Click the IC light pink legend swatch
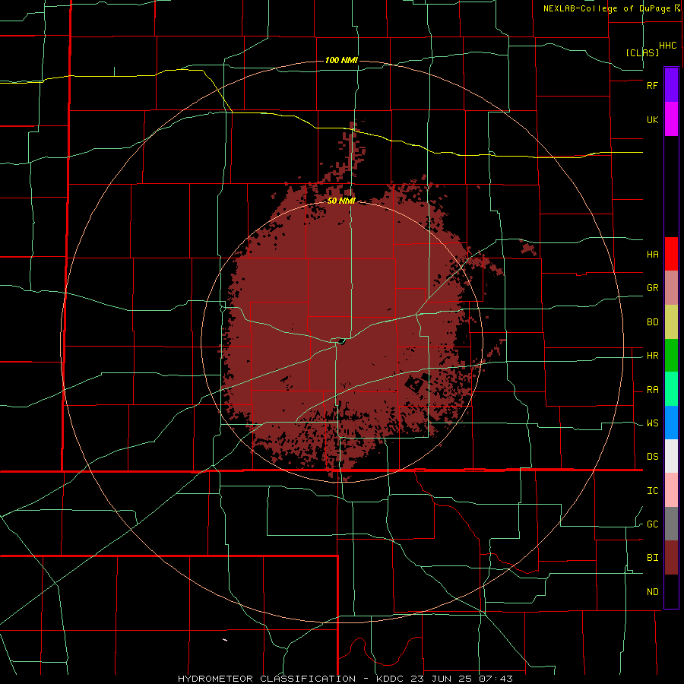The height and width of the screenshot is (684, 684). pyautogui.click(x=671, y=490)
